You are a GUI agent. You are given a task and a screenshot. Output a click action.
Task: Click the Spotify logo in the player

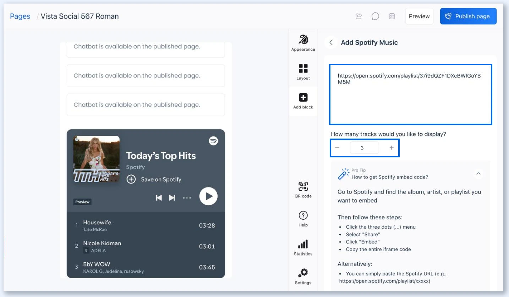tap(213, 141)
